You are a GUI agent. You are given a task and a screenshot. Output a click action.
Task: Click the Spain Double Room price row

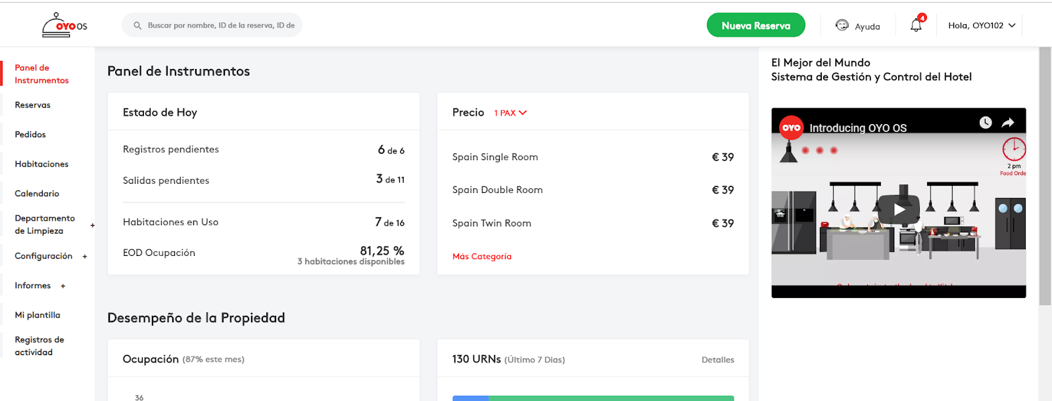pos(593,190)
